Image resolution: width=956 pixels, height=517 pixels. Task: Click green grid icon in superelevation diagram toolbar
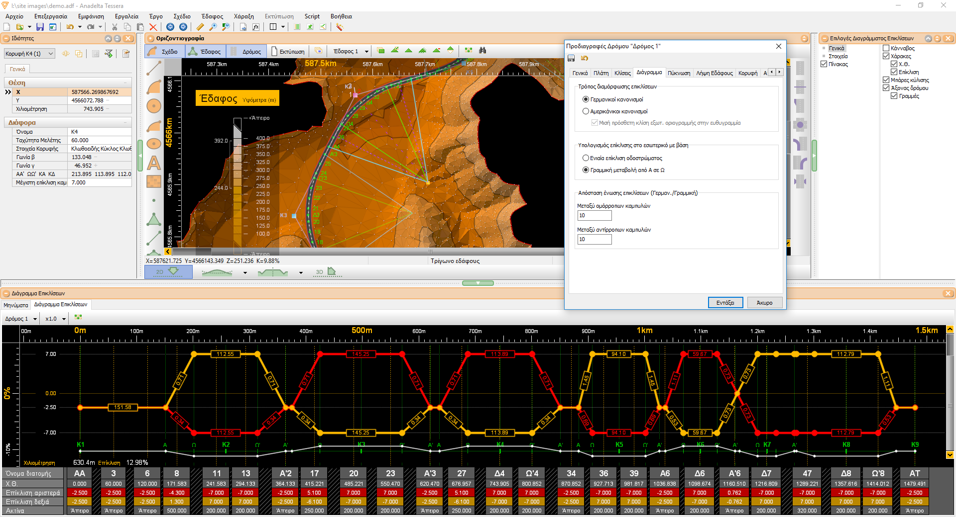[78, 317]
